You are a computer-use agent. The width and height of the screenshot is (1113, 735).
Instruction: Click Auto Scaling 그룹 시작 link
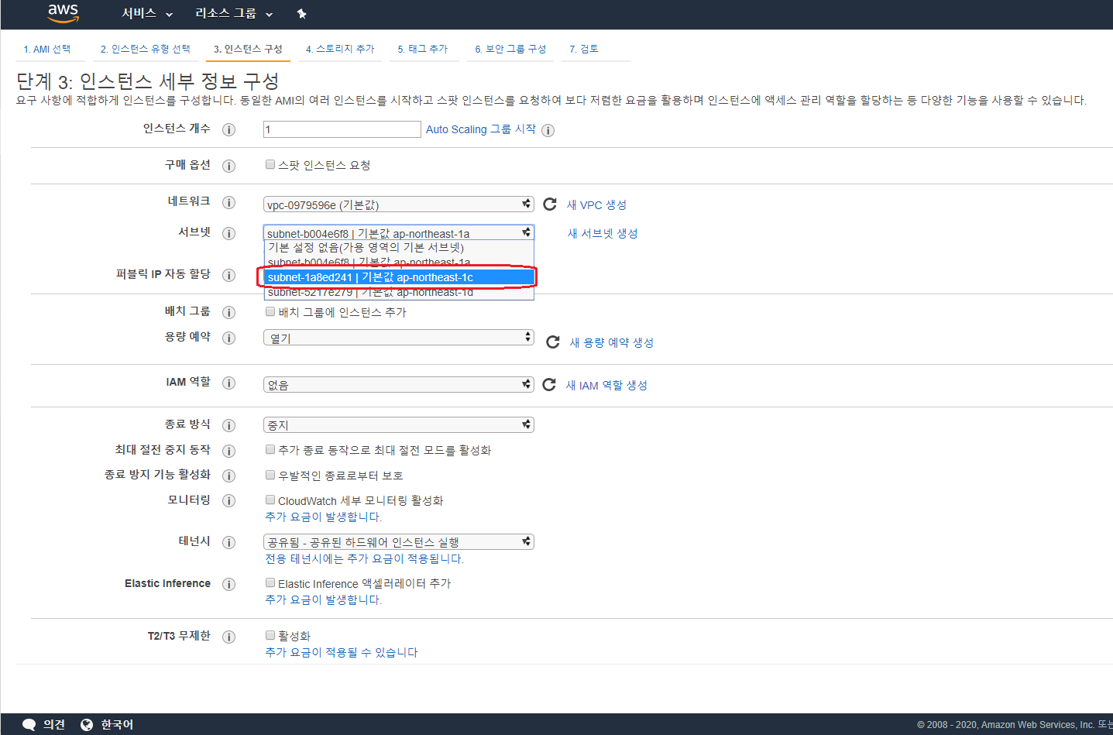(x=481, y=129)
